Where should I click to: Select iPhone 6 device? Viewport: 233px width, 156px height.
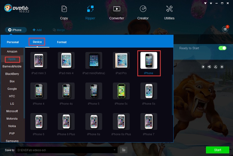[39, 124]
